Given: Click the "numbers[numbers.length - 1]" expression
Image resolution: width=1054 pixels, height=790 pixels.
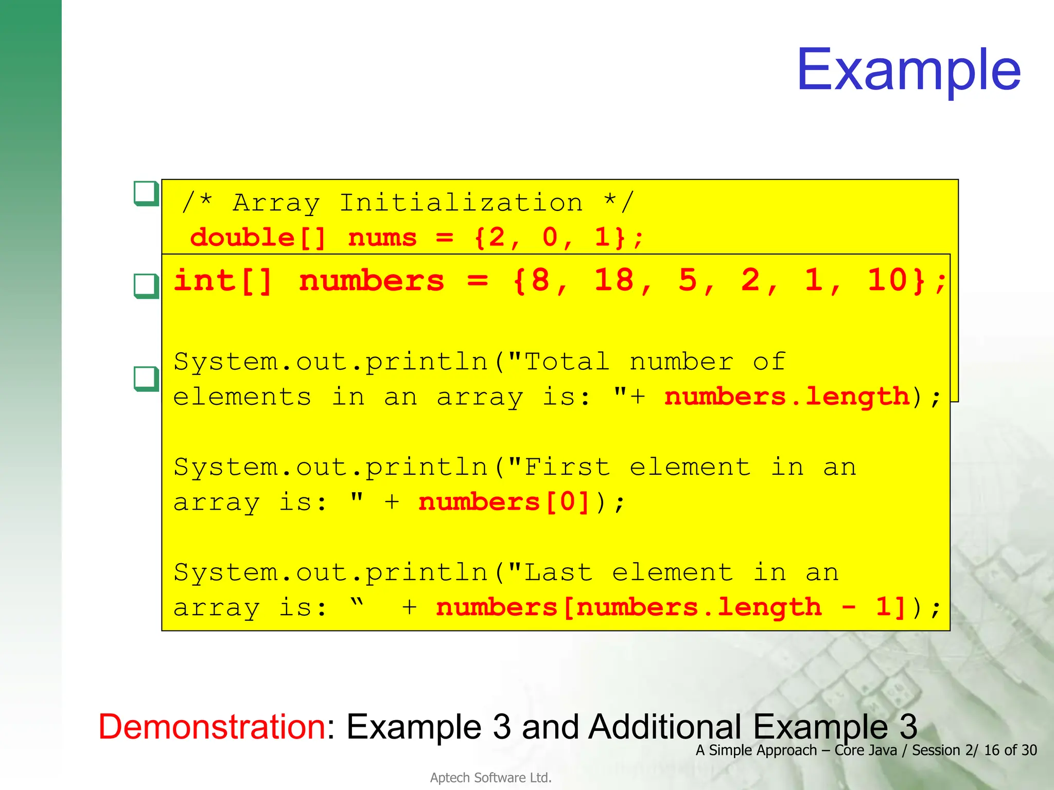Looking at the screenshot, I should [x=671, y=607].
